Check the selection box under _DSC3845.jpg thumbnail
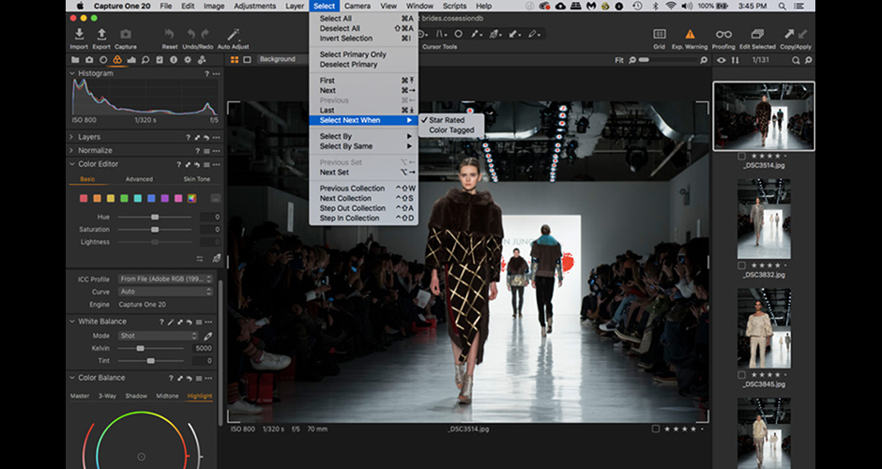Image resolution: width=882 pixels, height=469 pixels. pyautogui.click(x=741, y=374)
